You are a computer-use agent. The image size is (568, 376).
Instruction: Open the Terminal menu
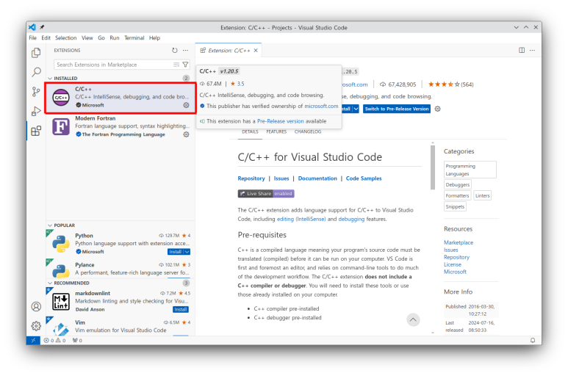(134, 37)
